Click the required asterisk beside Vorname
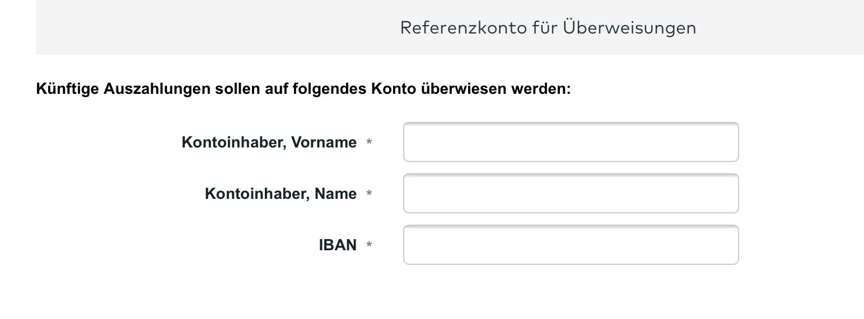 [369, 143]
